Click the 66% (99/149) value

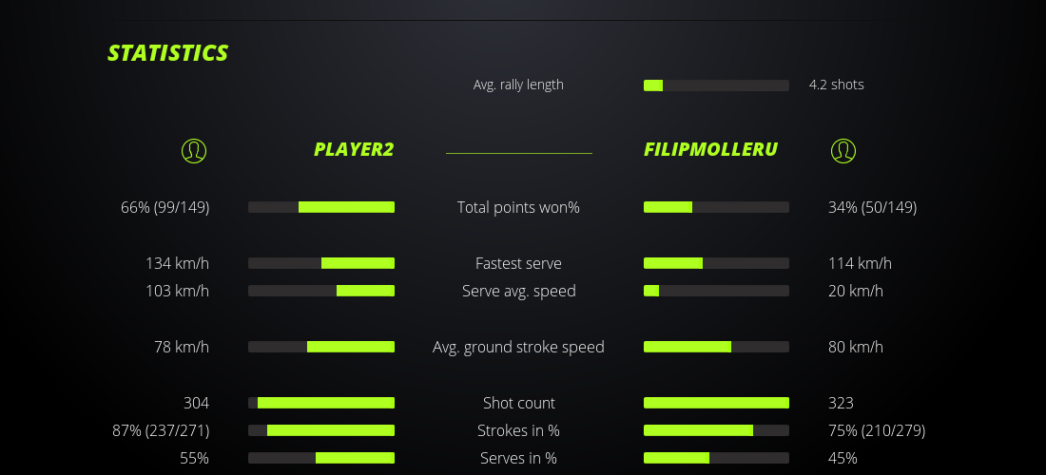165,207
